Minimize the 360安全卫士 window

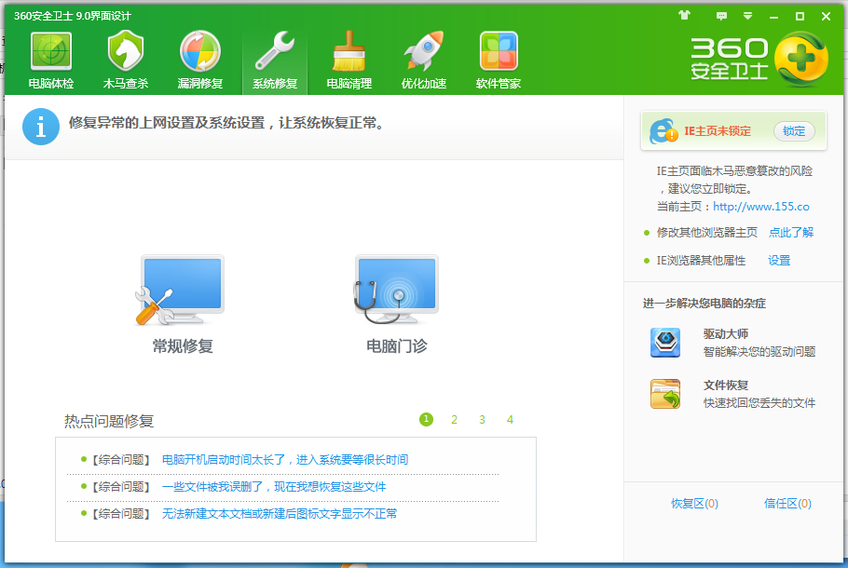tap(773, 17)
